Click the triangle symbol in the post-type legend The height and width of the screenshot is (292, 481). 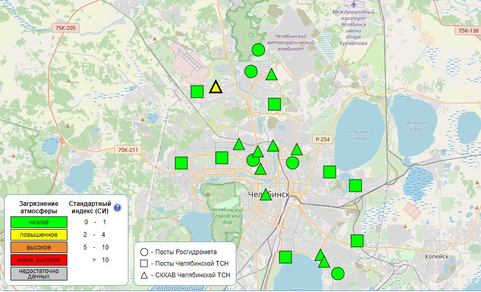144,275
